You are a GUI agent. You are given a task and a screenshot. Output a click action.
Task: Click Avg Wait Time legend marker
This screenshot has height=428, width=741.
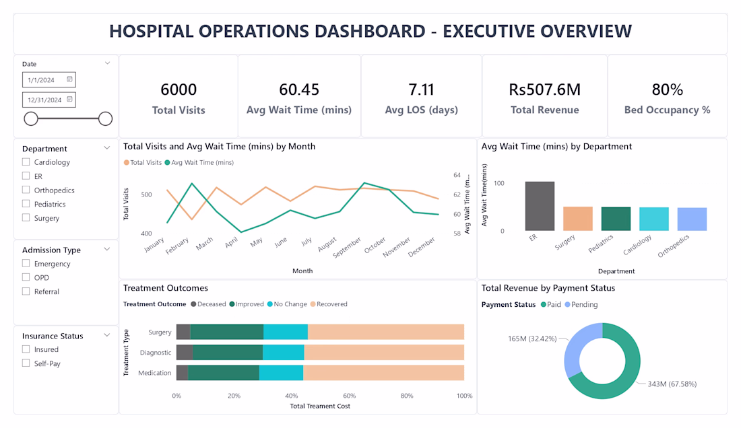167,162
